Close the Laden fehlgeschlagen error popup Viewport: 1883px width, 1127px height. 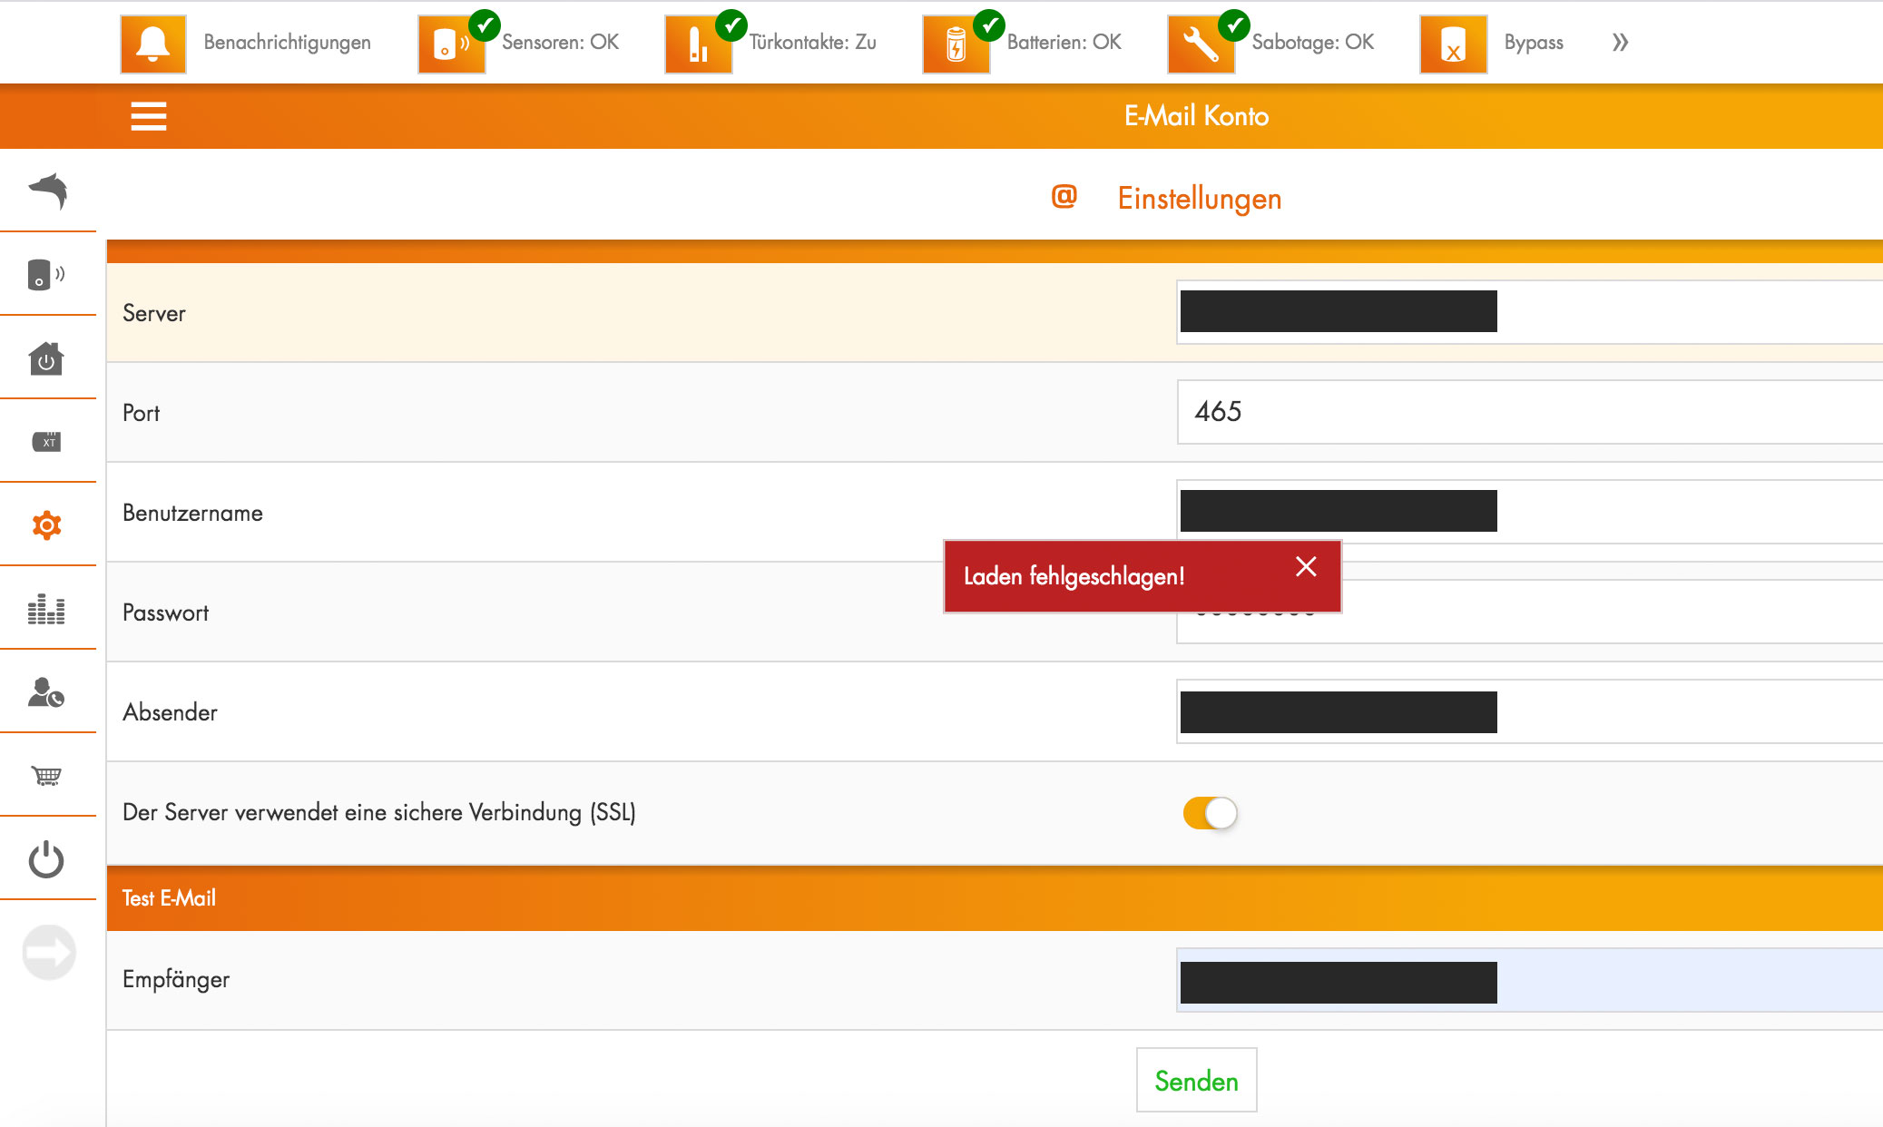[x=1306, y=567]
